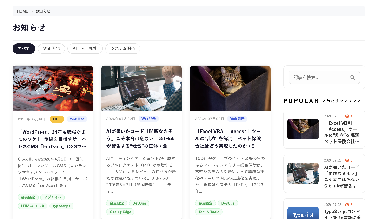The width and height of the screenshot is (371, 219).
Task: Click the typescript tag
Action: (x=61, y=206)
